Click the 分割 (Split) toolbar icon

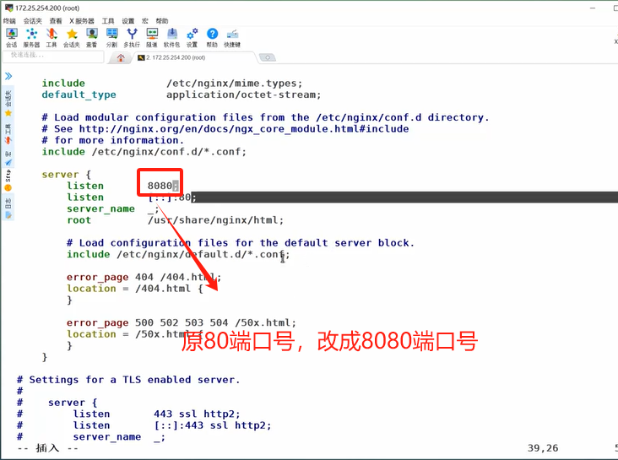111,37
